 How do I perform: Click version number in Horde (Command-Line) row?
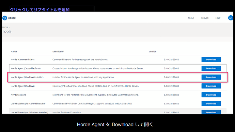tap(171, 60)
